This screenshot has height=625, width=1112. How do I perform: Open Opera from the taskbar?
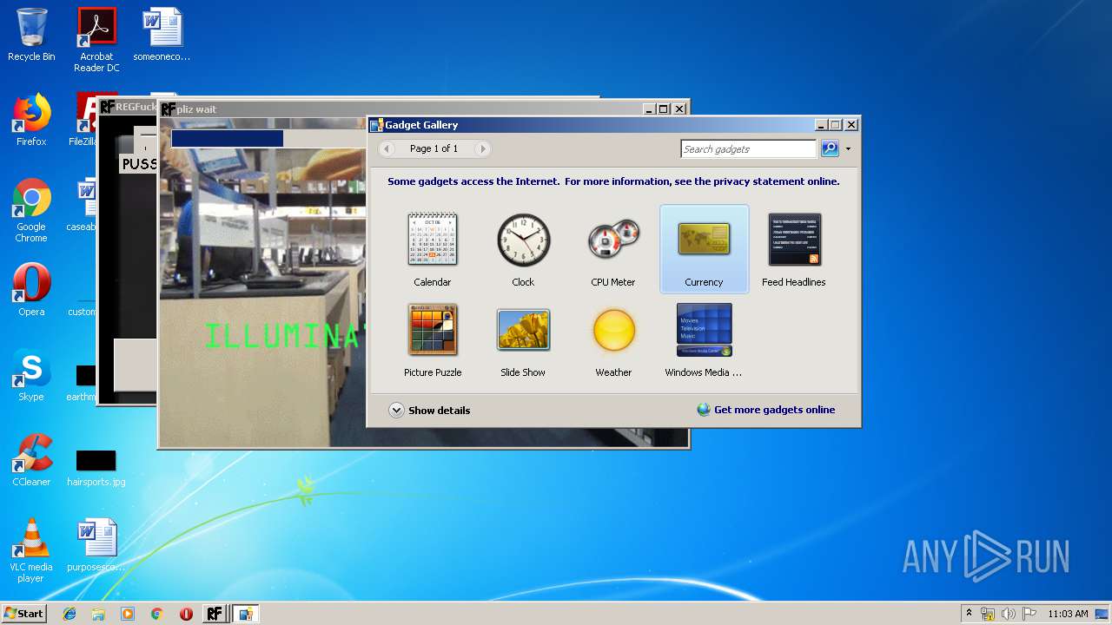tap(186, 614)
